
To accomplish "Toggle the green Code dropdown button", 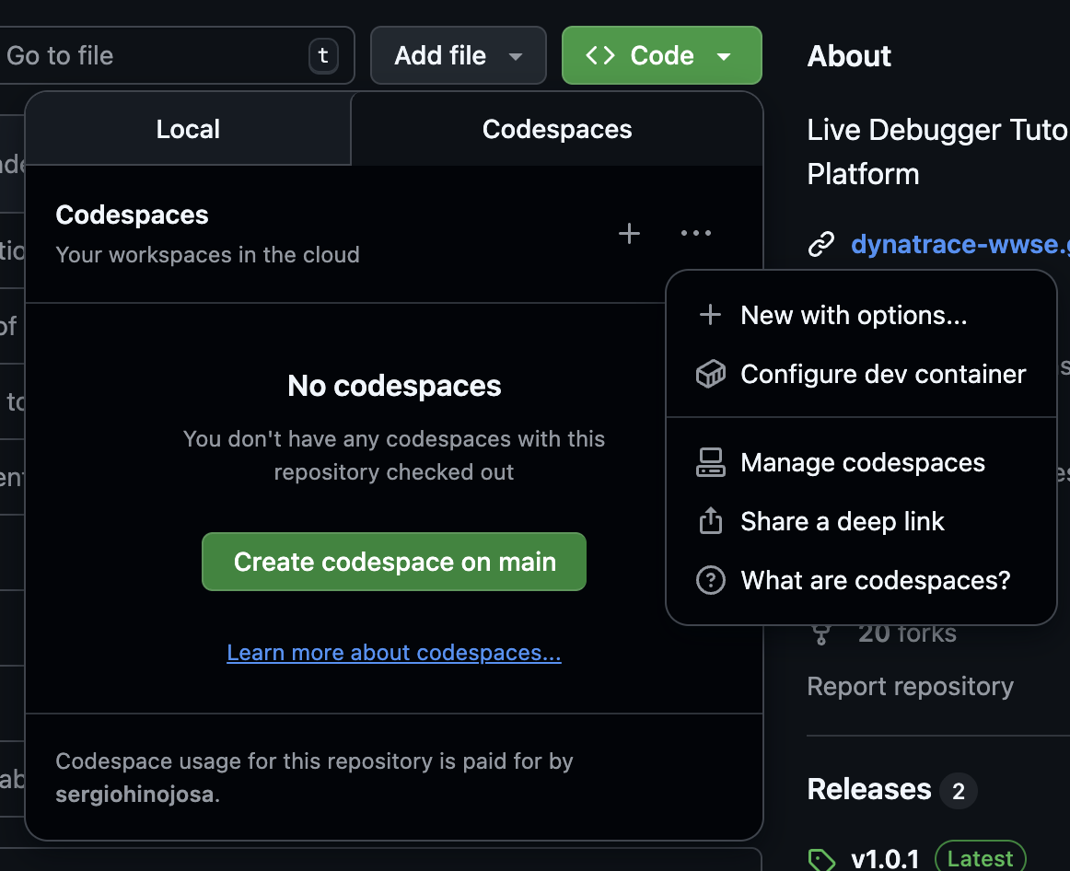I will click(x=661, y=56).
